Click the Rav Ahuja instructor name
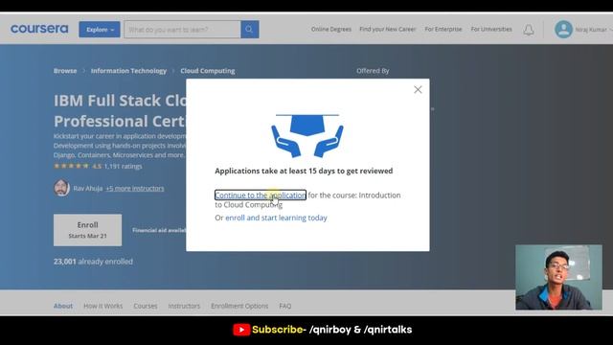The height and width of the screenshot is (345, 613). (x=87, y=189)
